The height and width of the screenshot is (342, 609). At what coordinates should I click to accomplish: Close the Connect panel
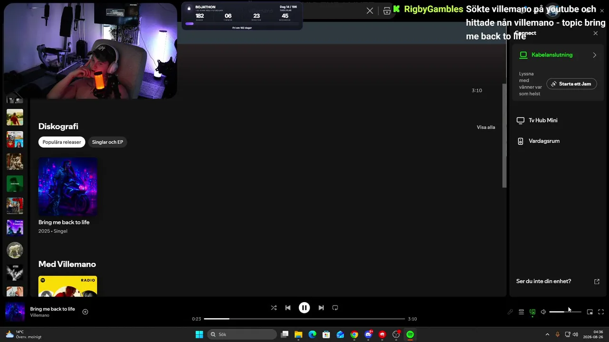[596, 33]
